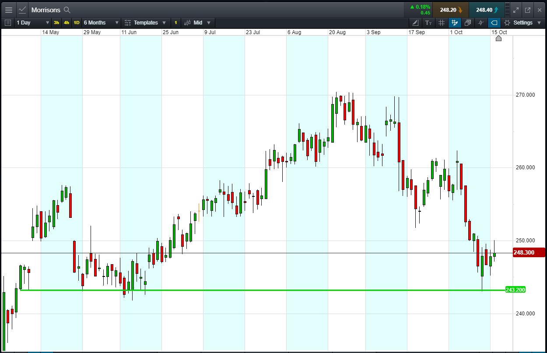Open the 6 Months range dropdown

[101, 23]
